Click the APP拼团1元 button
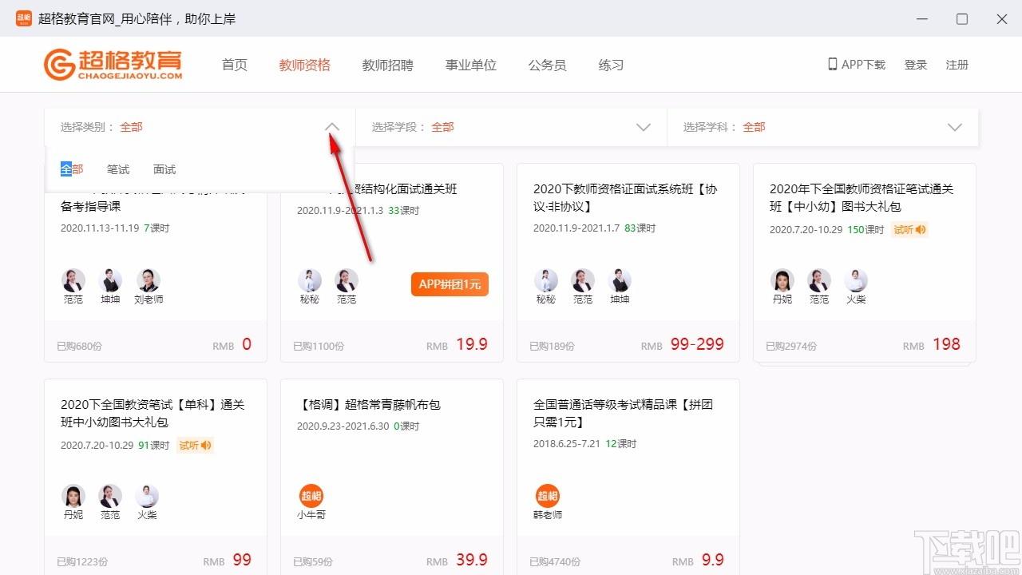1022x575 pixels. click(450, 284)
